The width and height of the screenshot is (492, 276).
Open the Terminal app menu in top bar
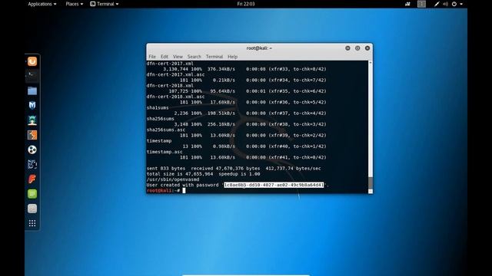coord(105,4)
